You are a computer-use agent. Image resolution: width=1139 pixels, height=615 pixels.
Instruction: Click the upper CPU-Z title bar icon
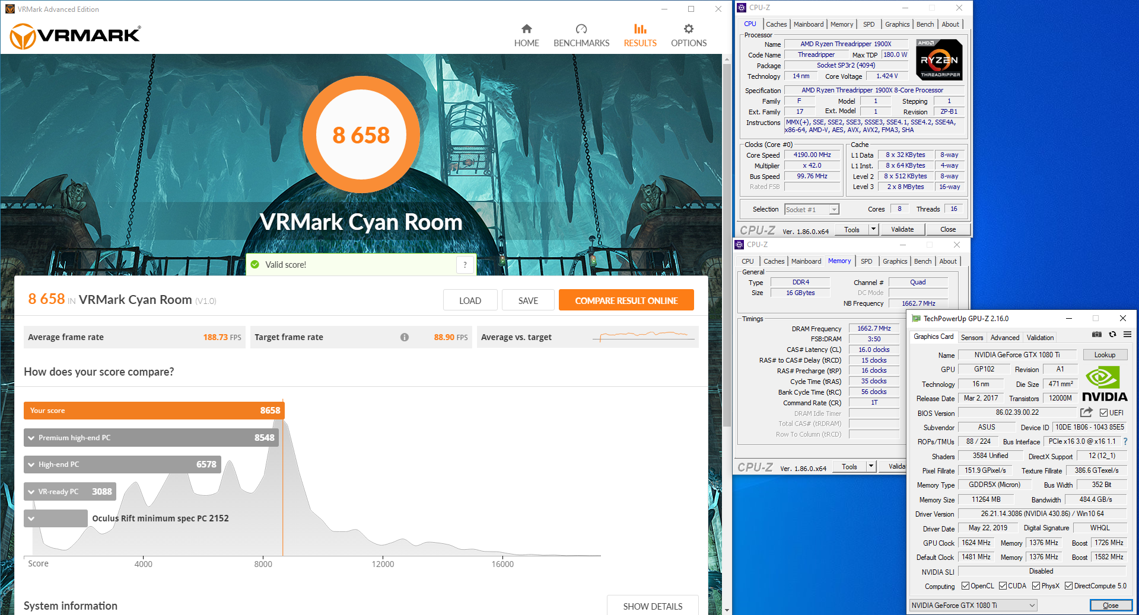click(742, 8)
